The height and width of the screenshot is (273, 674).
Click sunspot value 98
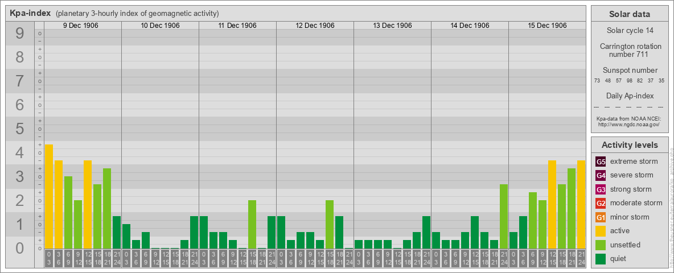(x=629, y=81)
